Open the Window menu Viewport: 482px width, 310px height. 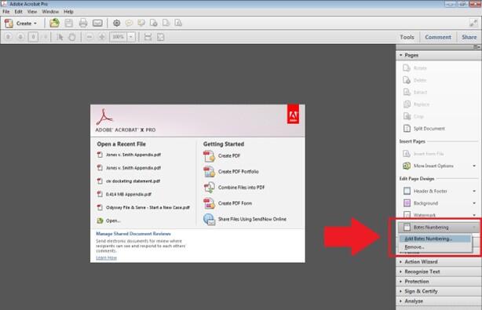(50, 12)
